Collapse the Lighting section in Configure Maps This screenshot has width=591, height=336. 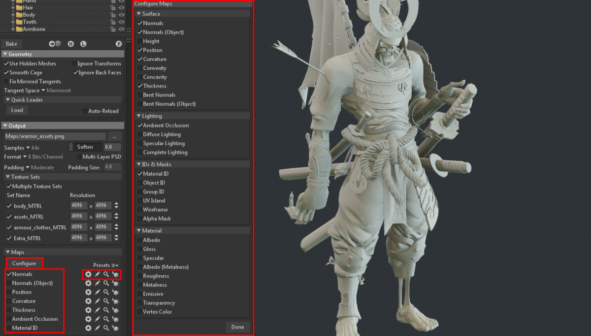139,116
